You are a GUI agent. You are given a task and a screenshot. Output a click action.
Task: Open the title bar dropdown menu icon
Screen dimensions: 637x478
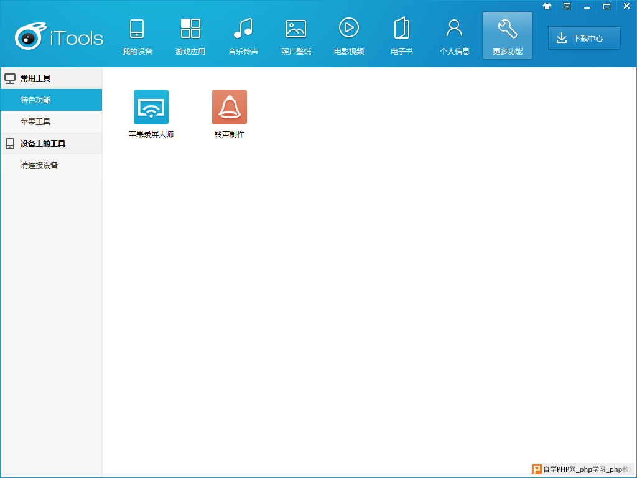(567, 6)
